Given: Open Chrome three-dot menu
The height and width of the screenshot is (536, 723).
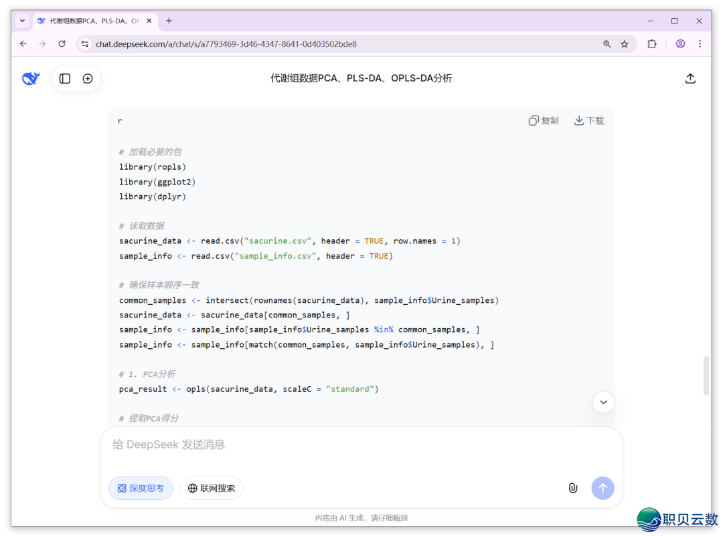Looking at the screenshot, I should [700, 44].
